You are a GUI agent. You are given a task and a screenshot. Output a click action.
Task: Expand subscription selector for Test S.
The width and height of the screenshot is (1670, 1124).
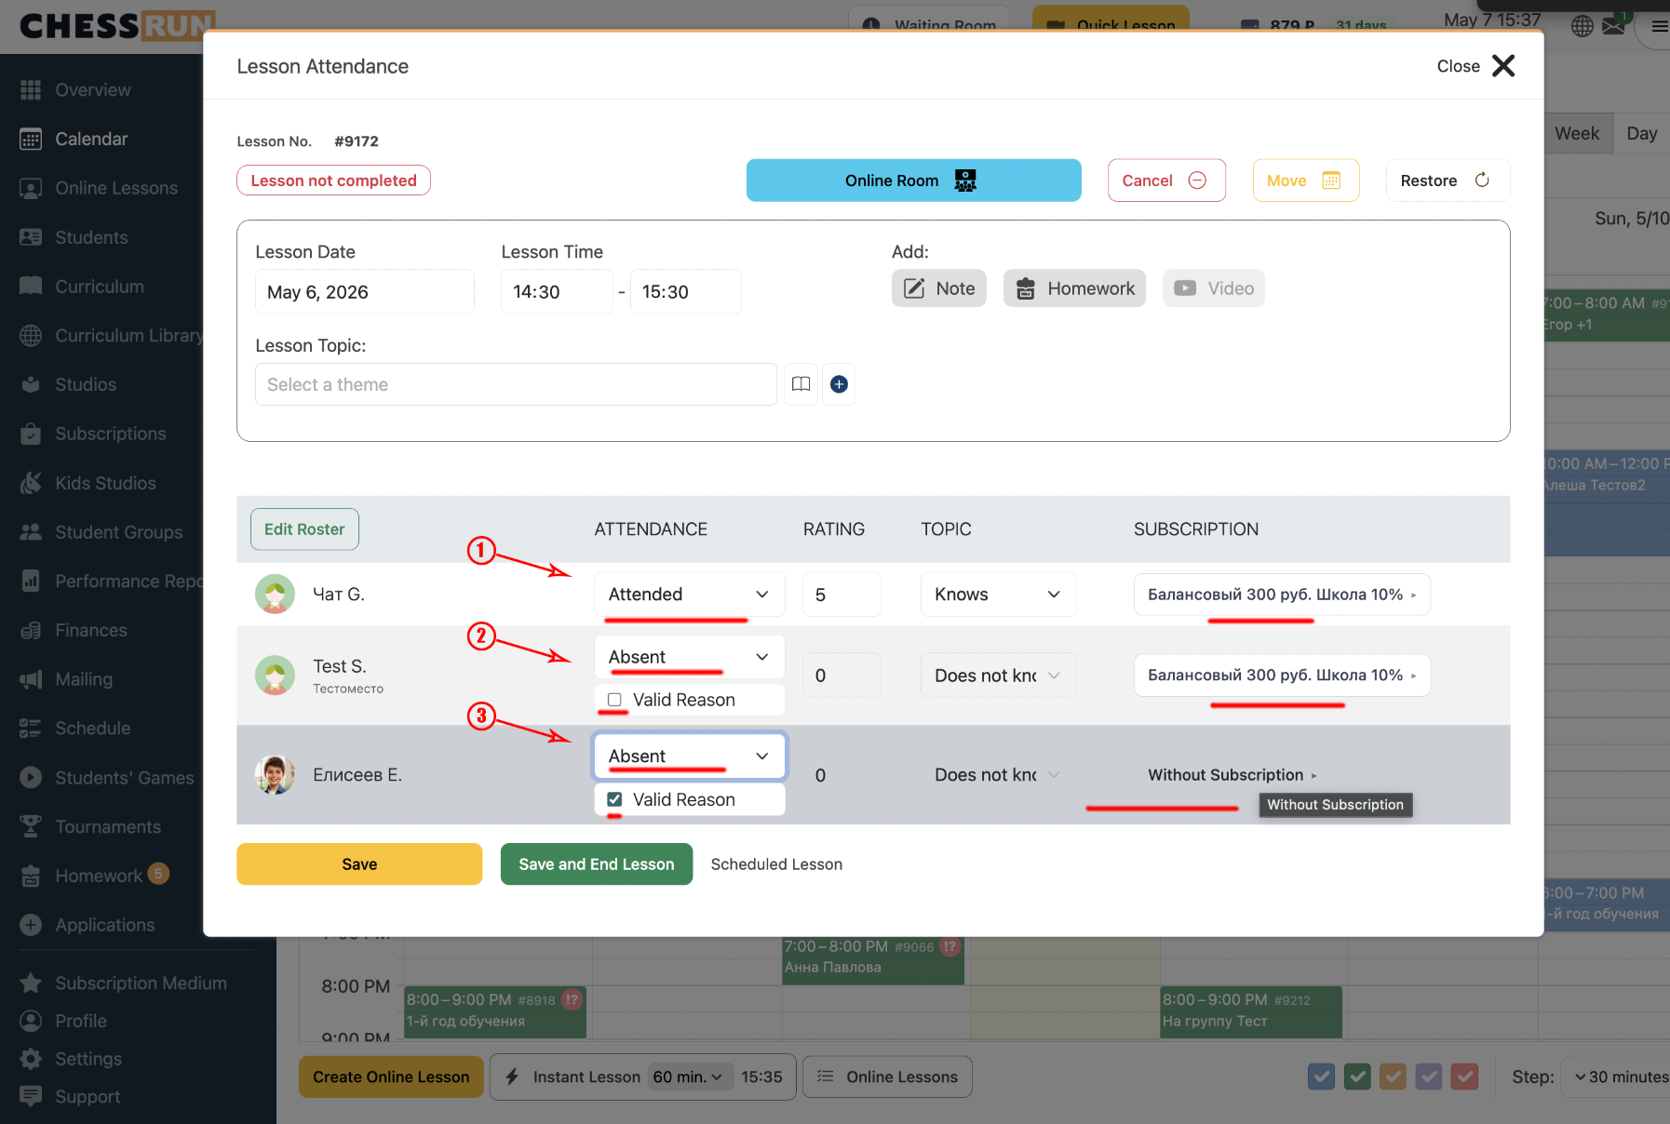[x=1282, y=676]
